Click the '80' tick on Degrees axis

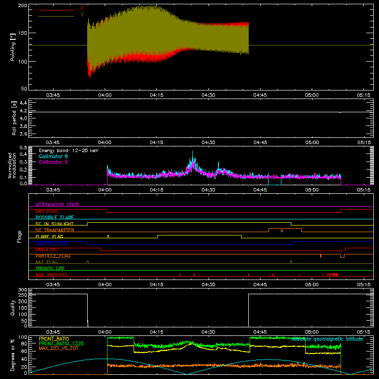[24, 343]
